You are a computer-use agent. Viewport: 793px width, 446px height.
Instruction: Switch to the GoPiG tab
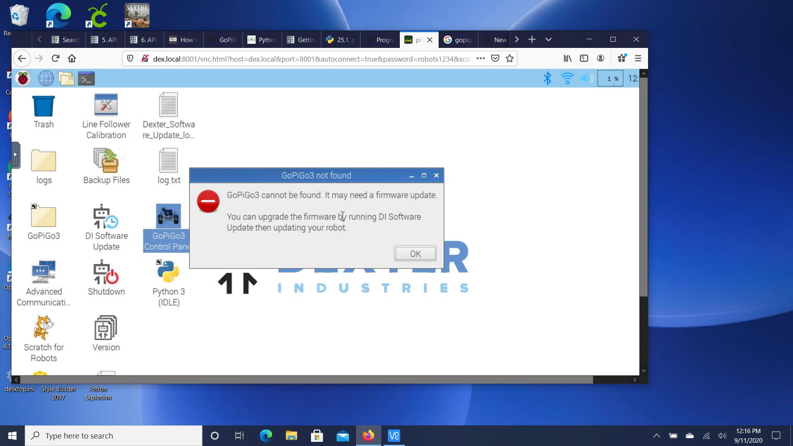tap(223, 40)
